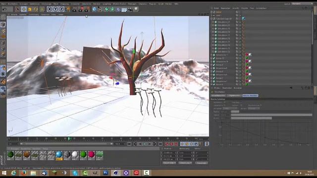
Task: Select Points mode in left sidebar
Action: 3,43
